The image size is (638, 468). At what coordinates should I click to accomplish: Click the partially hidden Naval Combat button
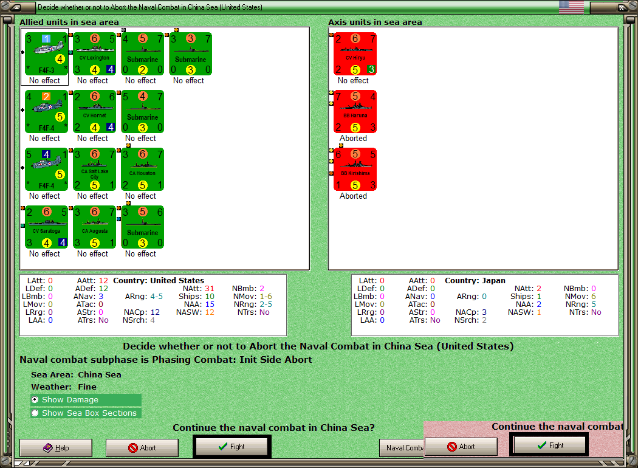pos(402,448)
